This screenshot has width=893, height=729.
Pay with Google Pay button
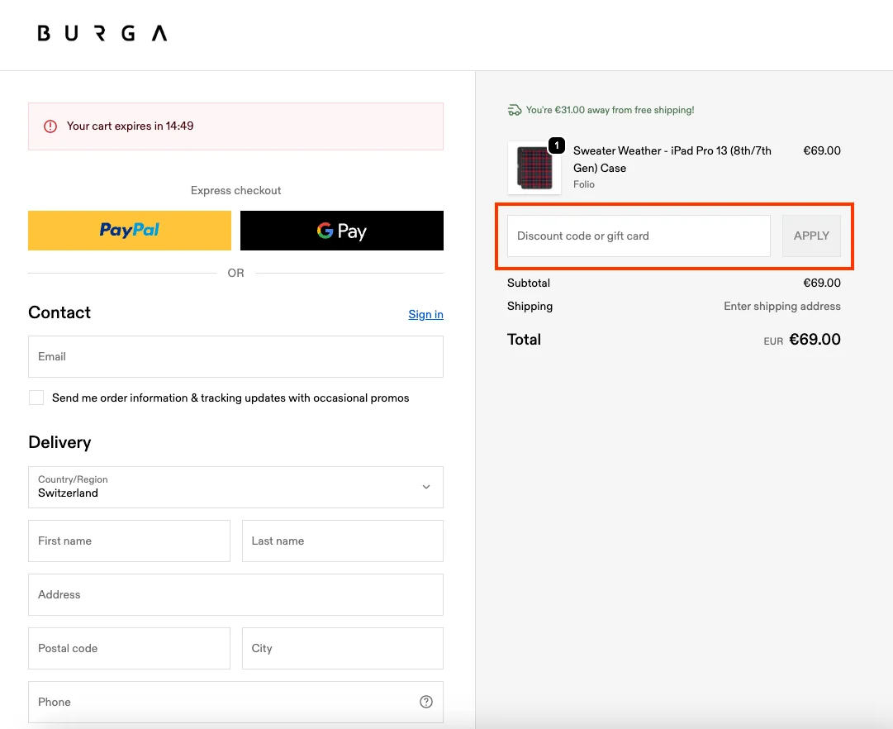pos(342,231)
